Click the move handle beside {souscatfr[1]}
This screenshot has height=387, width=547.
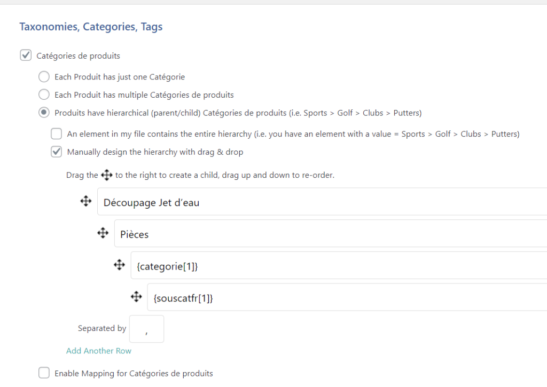(136, 297)
